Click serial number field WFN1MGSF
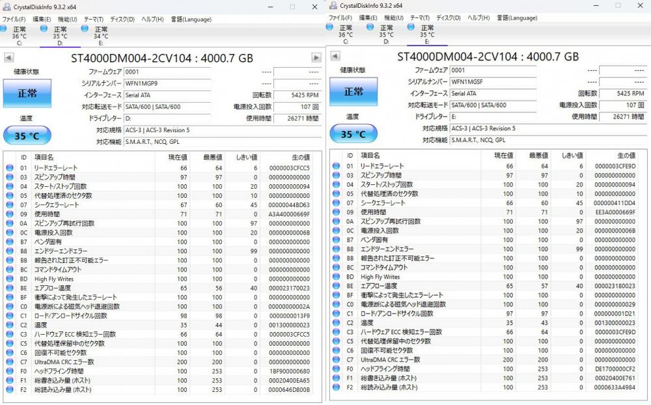 point(493,81)
